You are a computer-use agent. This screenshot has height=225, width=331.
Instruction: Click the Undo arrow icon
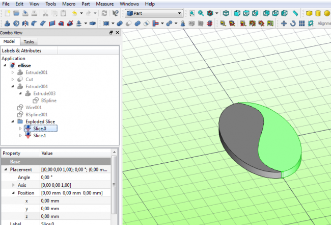pyautogui.click(x=74, y=13)
